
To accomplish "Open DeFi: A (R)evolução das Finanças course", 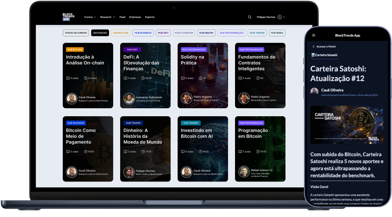I will point(145,75).
